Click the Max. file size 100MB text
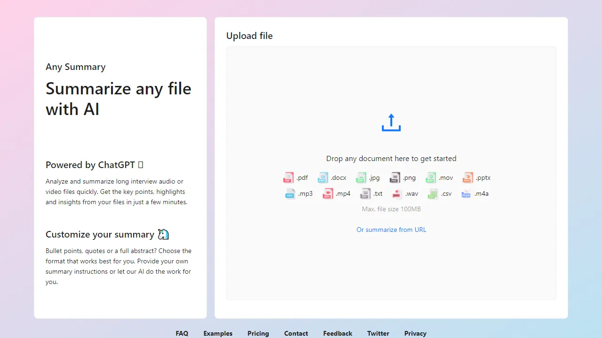 [391, 209]
